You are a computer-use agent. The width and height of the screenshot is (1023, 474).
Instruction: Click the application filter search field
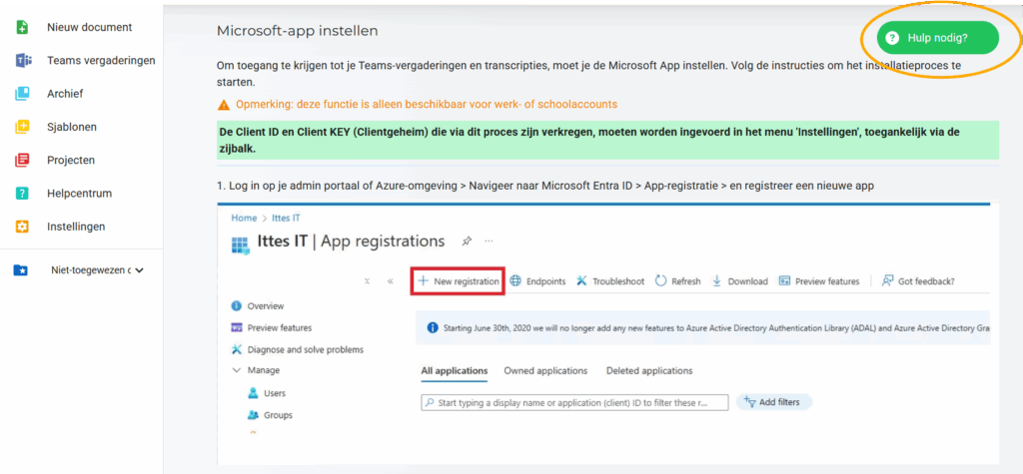pyautogui.click(x=574, y=402)
